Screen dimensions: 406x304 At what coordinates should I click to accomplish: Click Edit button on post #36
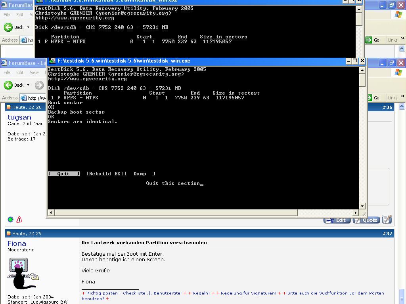[337, 220]
